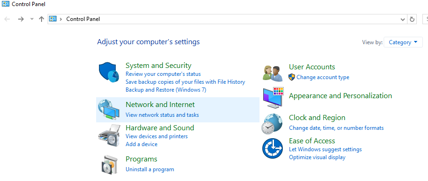Go up one level with the up arrow
Viewport: 428px width, 181px height.
click(42, 19)
